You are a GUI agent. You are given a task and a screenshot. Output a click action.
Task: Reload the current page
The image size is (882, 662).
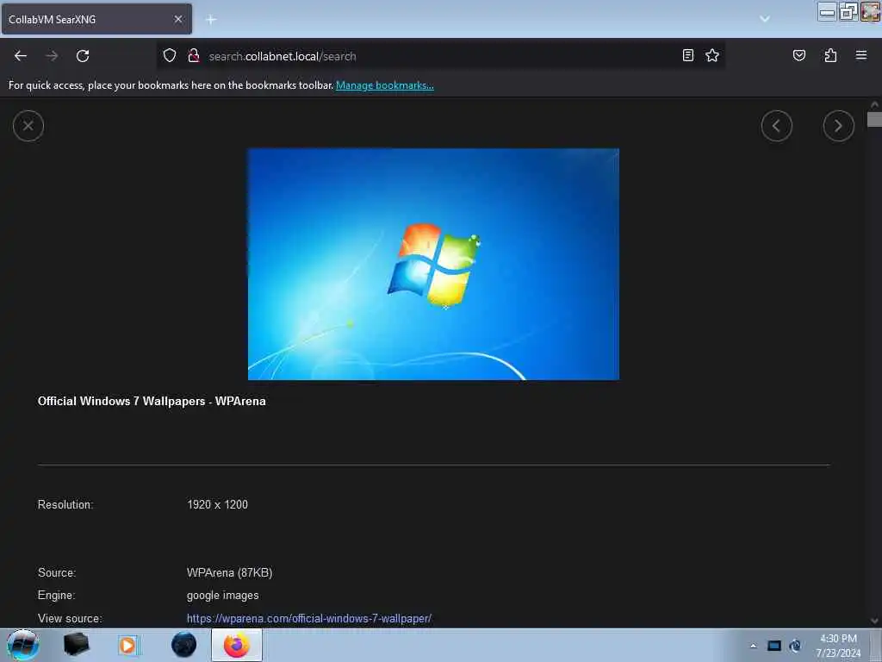(83, 56)
